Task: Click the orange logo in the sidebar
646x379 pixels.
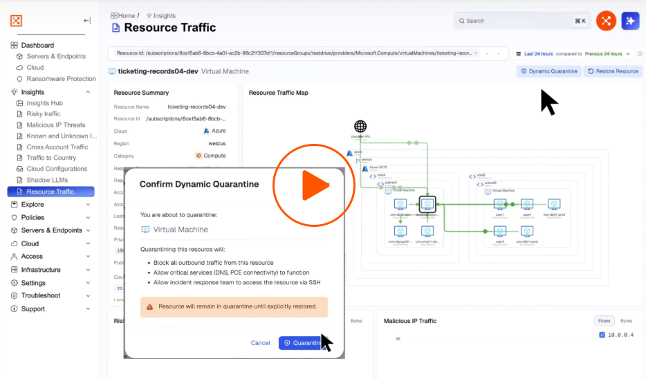Action: coord(16,21)
